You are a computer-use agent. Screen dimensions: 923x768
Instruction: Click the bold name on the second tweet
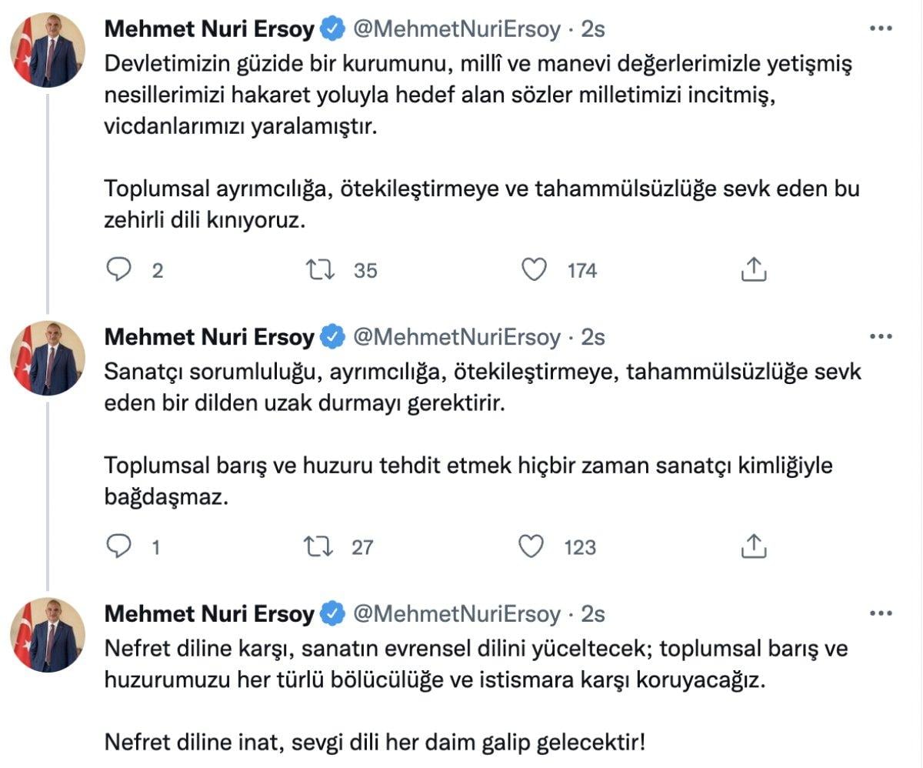pyautogui.click(x=208, y=337)
